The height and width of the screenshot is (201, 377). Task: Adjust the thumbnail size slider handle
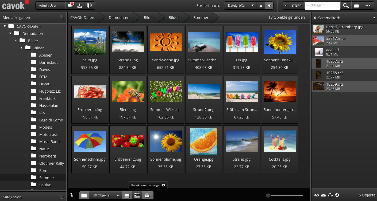coord(268,195)
